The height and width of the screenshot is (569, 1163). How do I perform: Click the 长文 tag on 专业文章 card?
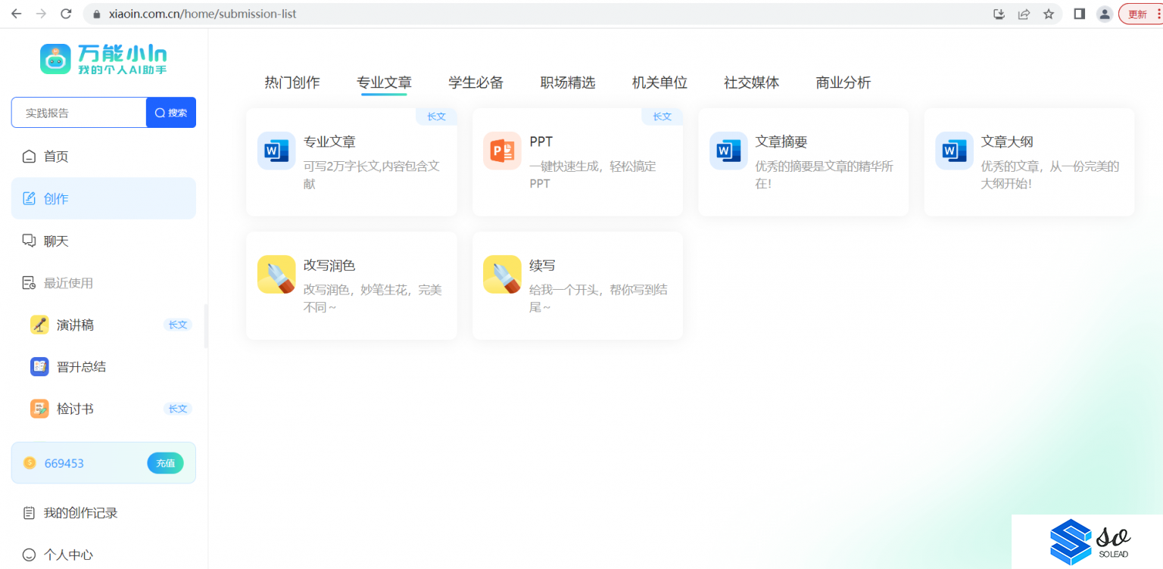coord(436,117)
